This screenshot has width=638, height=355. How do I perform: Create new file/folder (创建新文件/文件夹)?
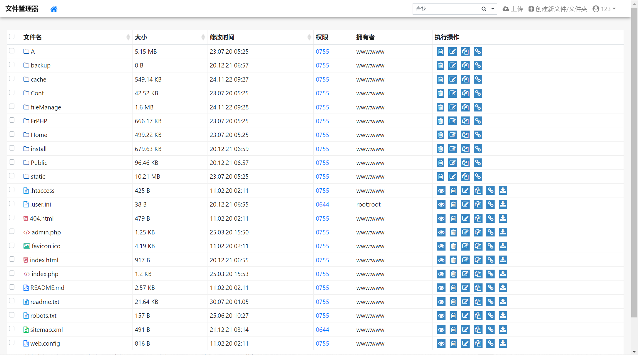click(558, 9)
